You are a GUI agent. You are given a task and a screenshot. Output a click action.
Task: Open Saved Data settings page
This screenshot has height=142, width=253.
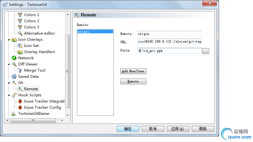tap(28, 76)
